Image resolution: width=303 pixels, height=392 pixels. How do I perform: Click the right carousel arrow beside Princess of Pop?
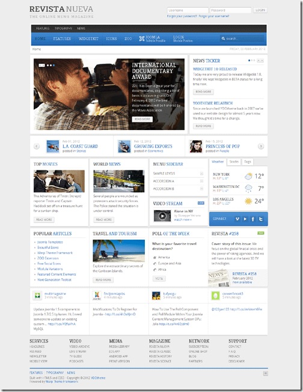point(261,146)
